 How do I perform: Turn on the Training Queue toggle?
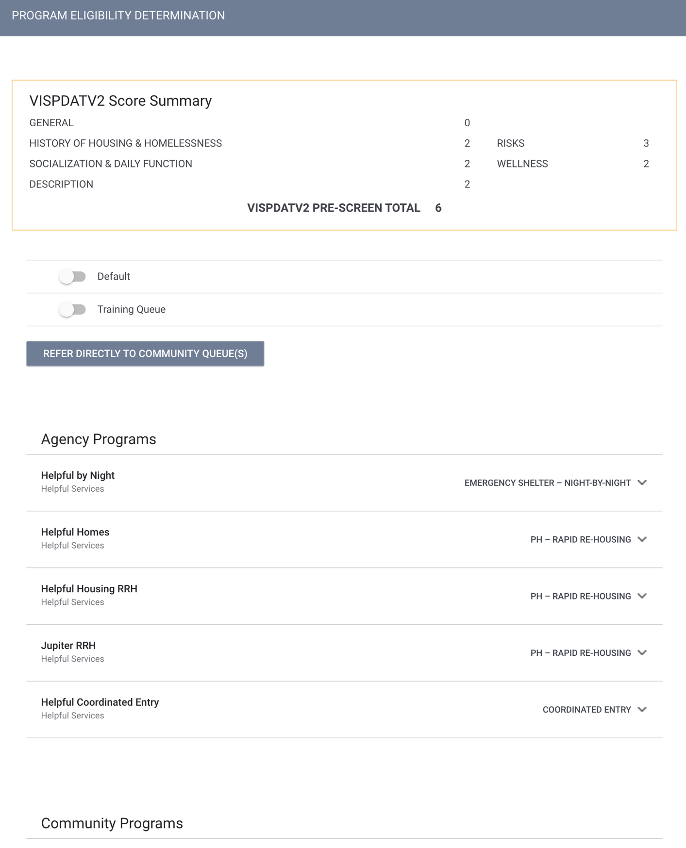coord(72,310)
